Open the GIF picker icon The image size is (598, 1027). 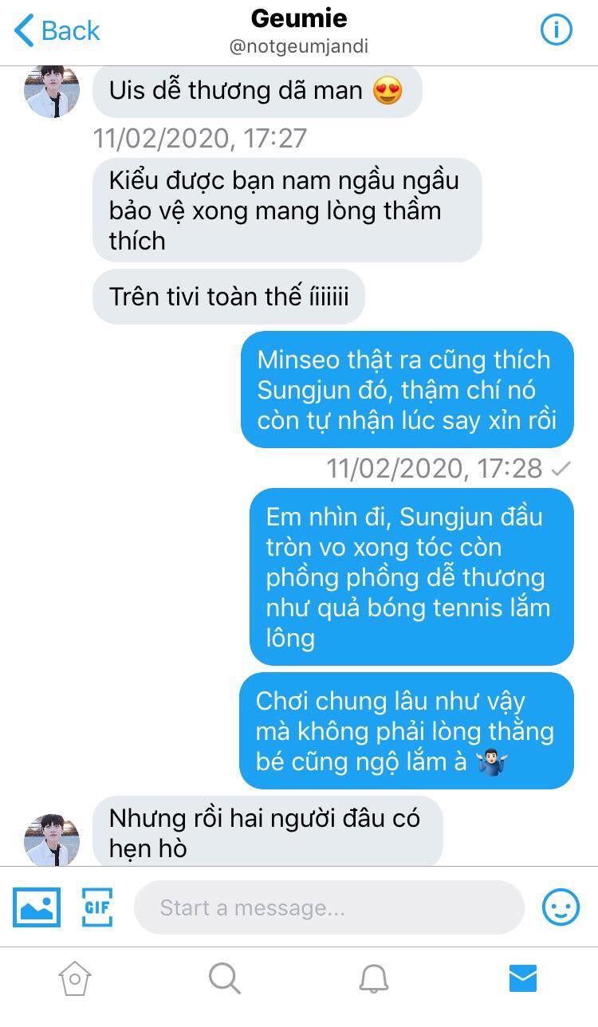[x=97, y=907]
